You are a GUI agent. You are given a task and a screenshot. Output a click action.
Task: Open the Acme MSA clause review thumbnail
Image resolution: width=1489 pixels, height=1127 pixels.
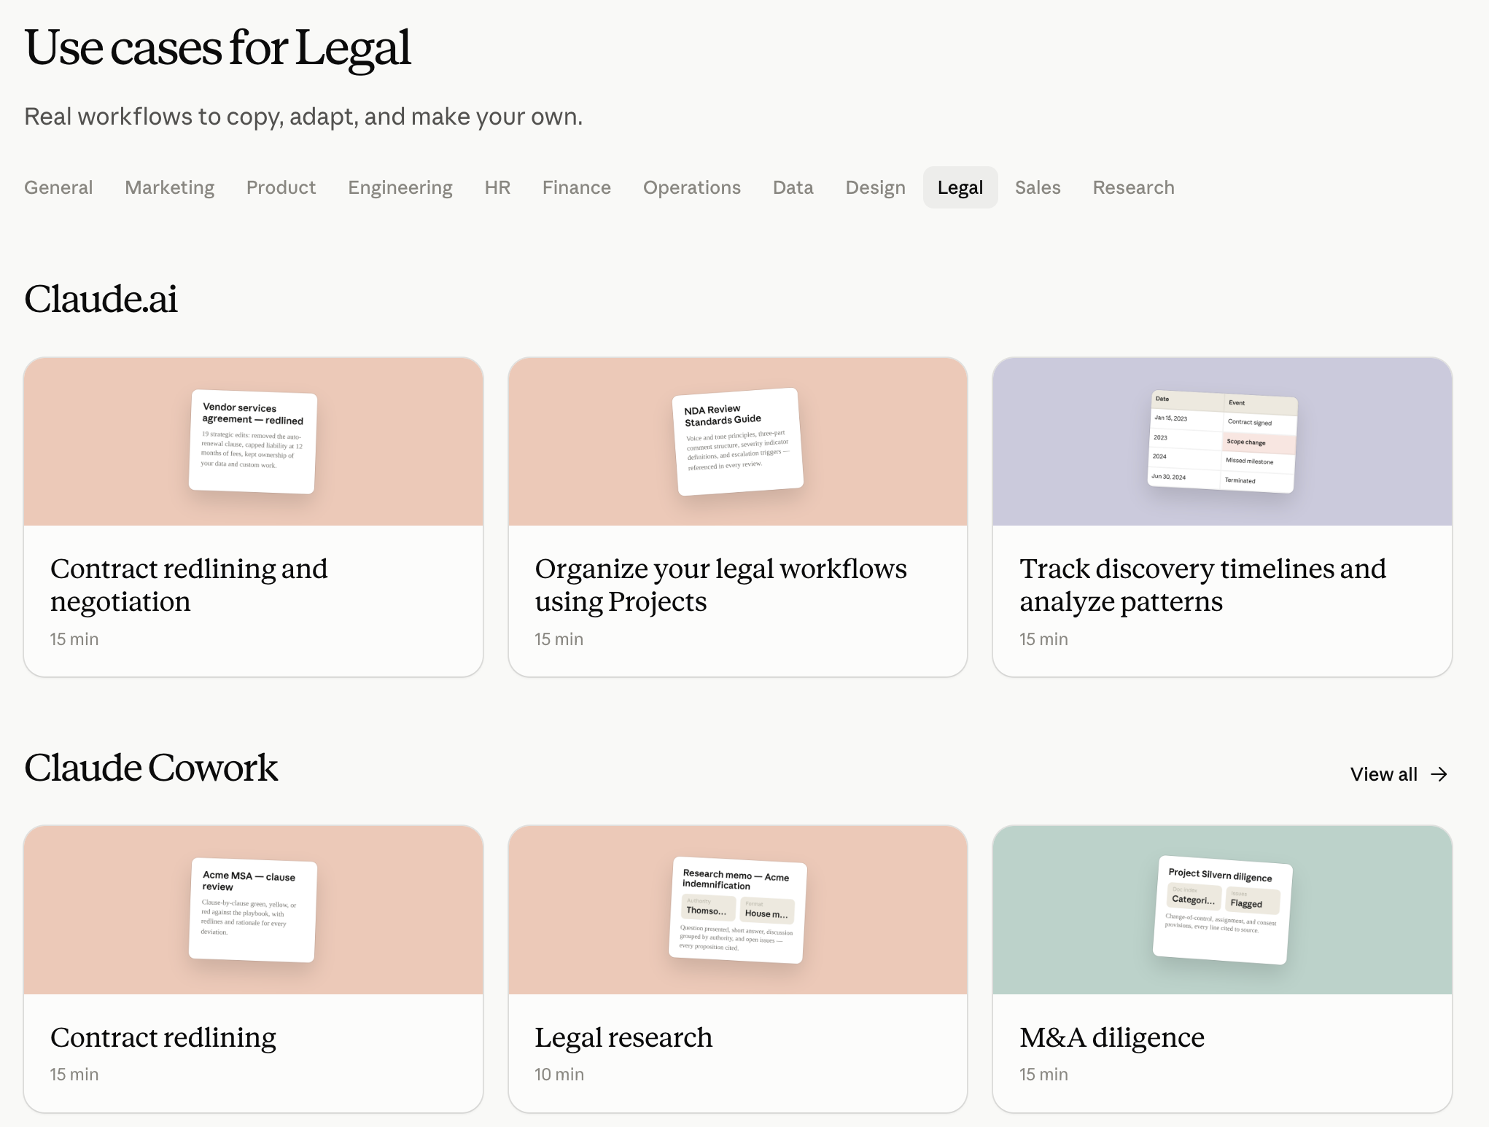coord(253,910)
